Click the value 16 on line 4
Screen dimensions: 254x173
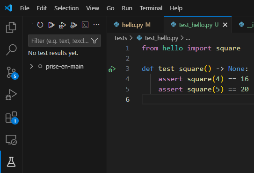coord(245,79)
